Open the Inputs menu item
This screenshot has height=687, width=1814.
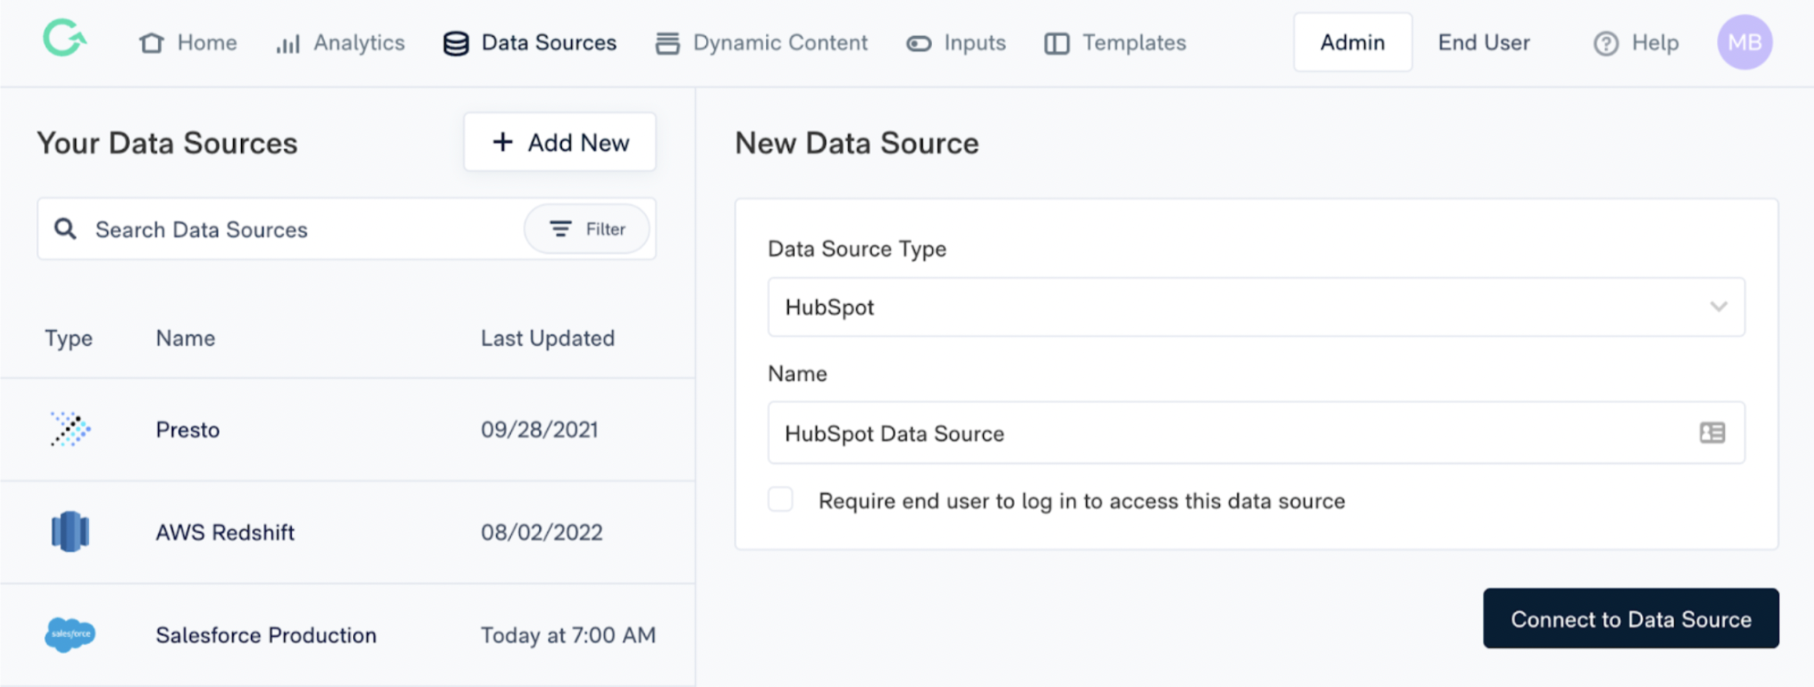coord(956,43)
